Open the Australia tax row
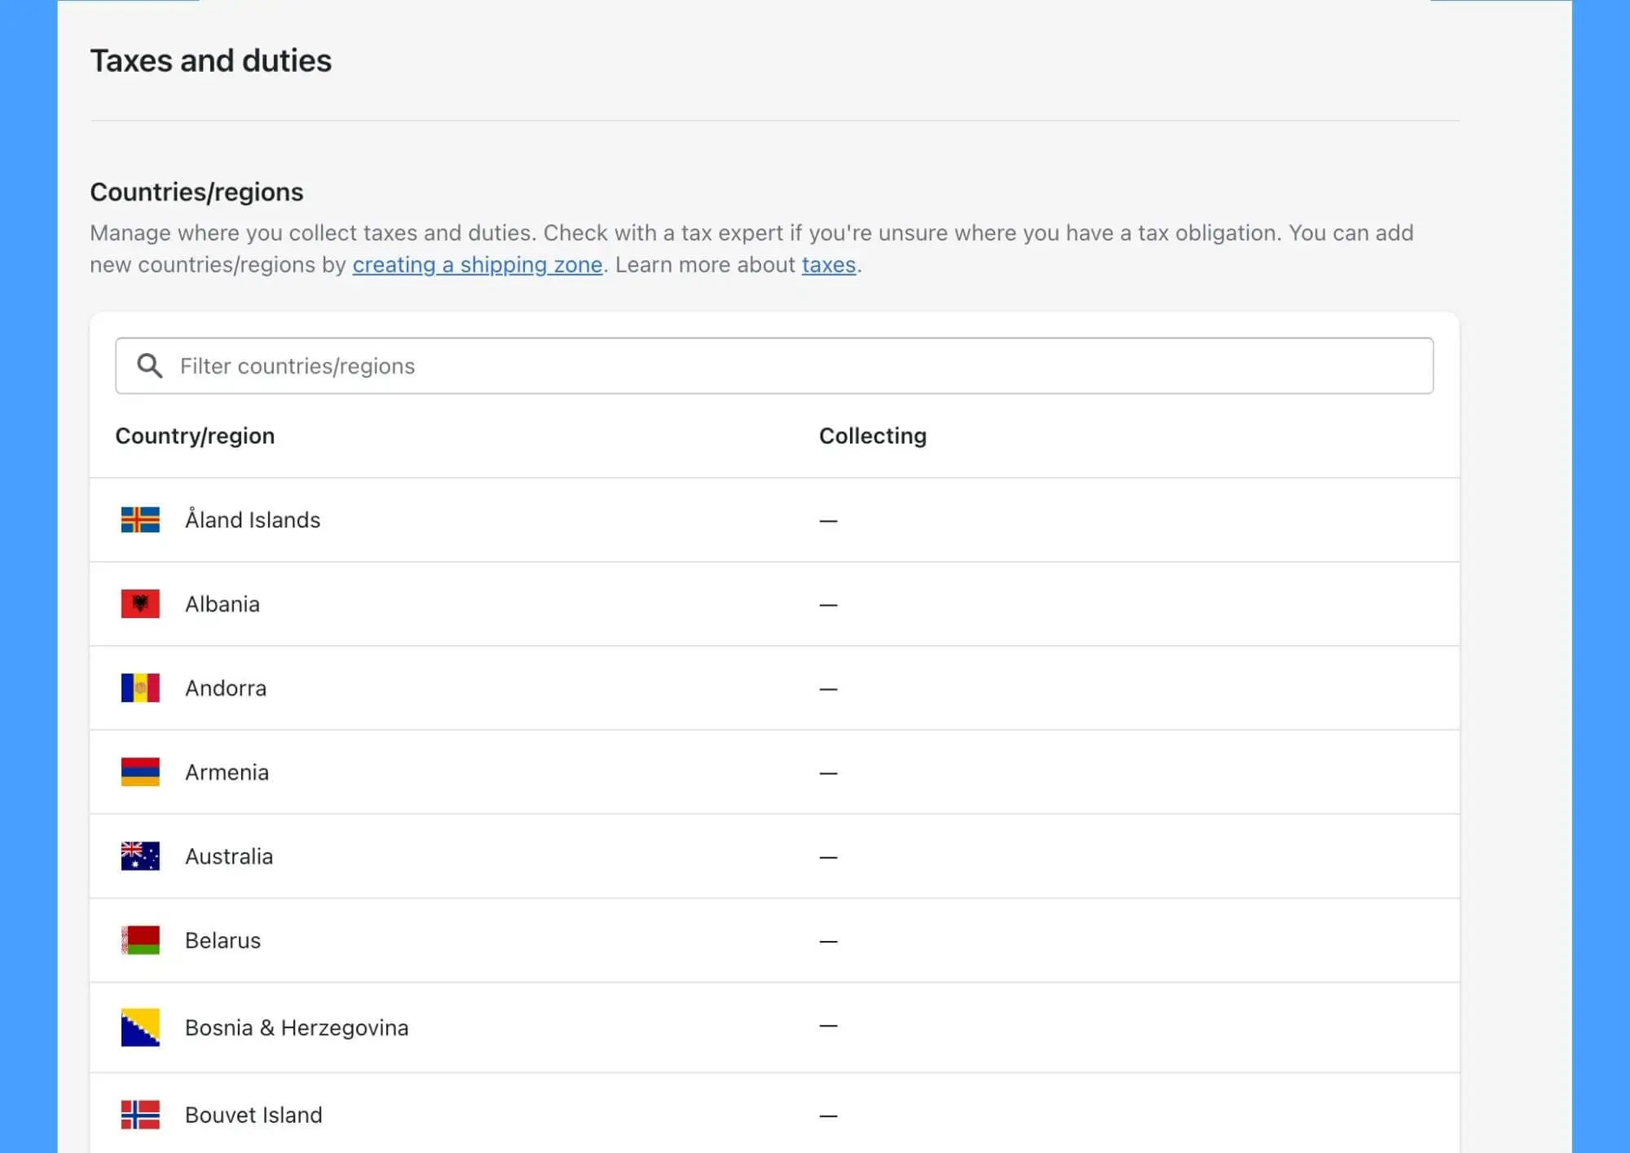The width and height of the screenshot is (1630, 1153). click(228, 856)
